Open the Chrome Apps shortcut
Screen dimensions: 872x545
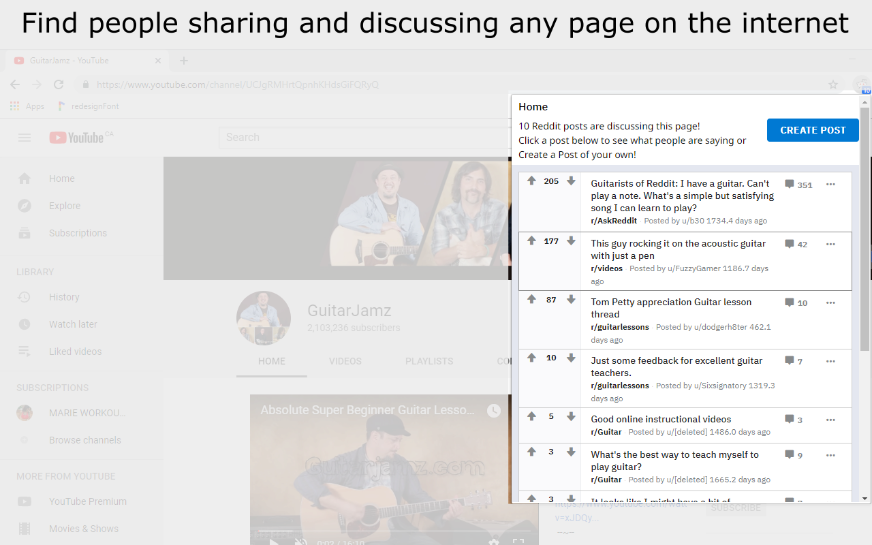click(27, 106)
